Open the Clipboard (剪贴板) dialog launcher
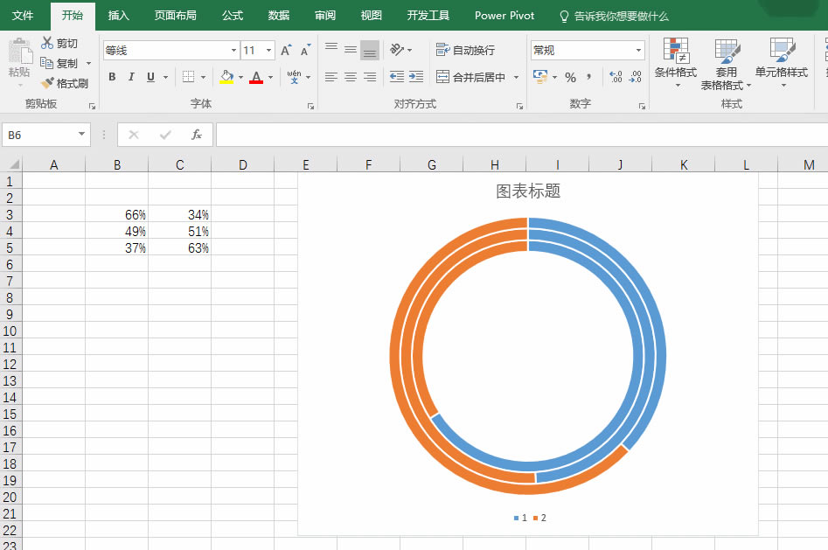 pos(92,106)
